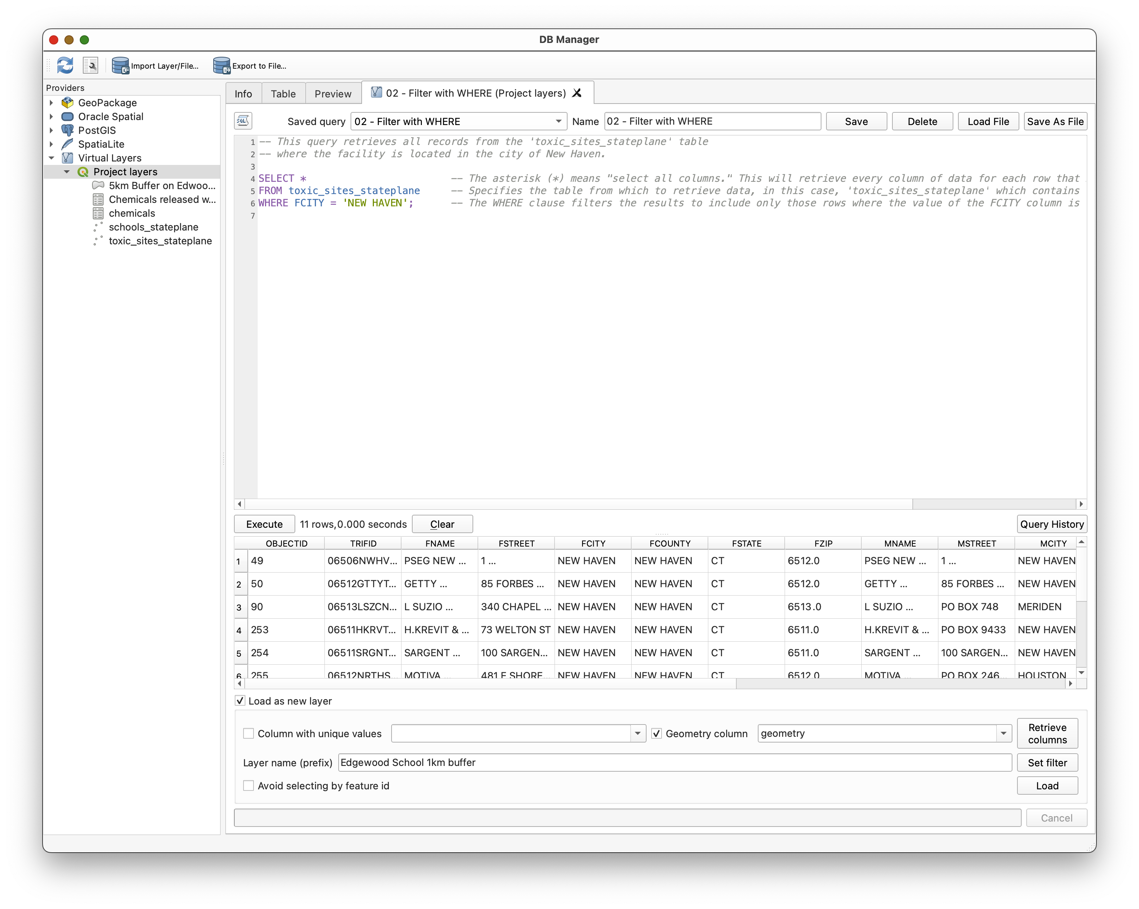Open the Saved query dropdown

coord(458,122)
